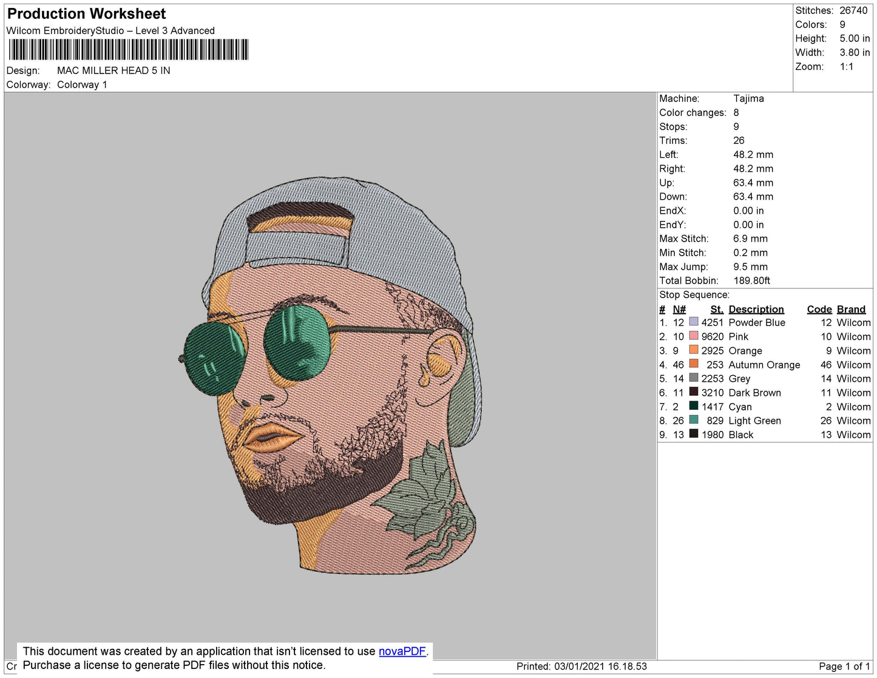Click the Cyan color swatch
The width and height of the screenshot is (877, 678).
coord(694,405)
